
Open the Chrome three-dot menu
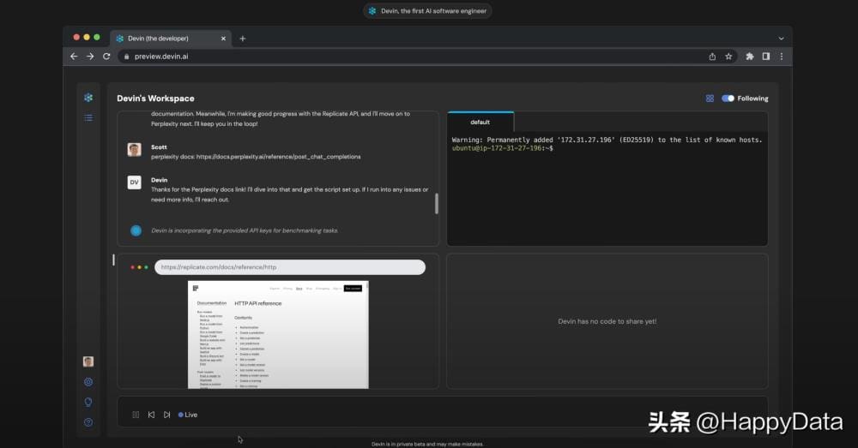click(x=781, y=57)
